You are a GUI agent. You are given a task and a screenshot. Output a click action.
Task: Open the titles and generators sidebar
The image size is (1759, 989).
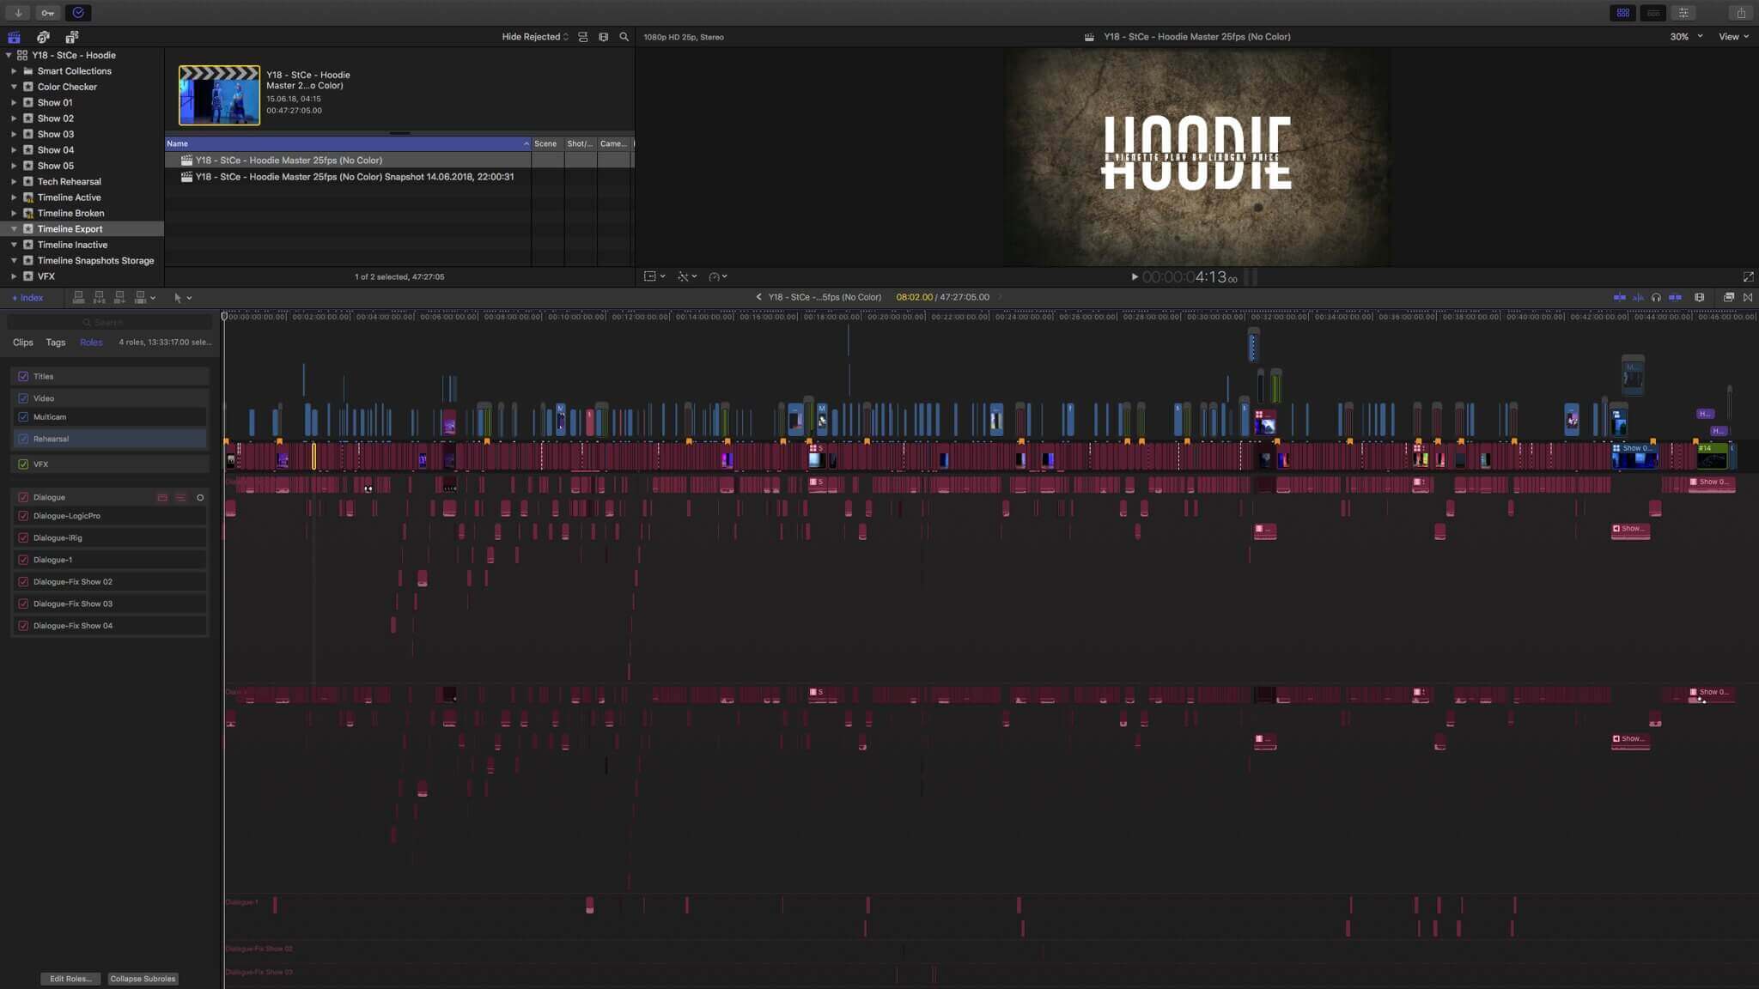coord(72,37)
